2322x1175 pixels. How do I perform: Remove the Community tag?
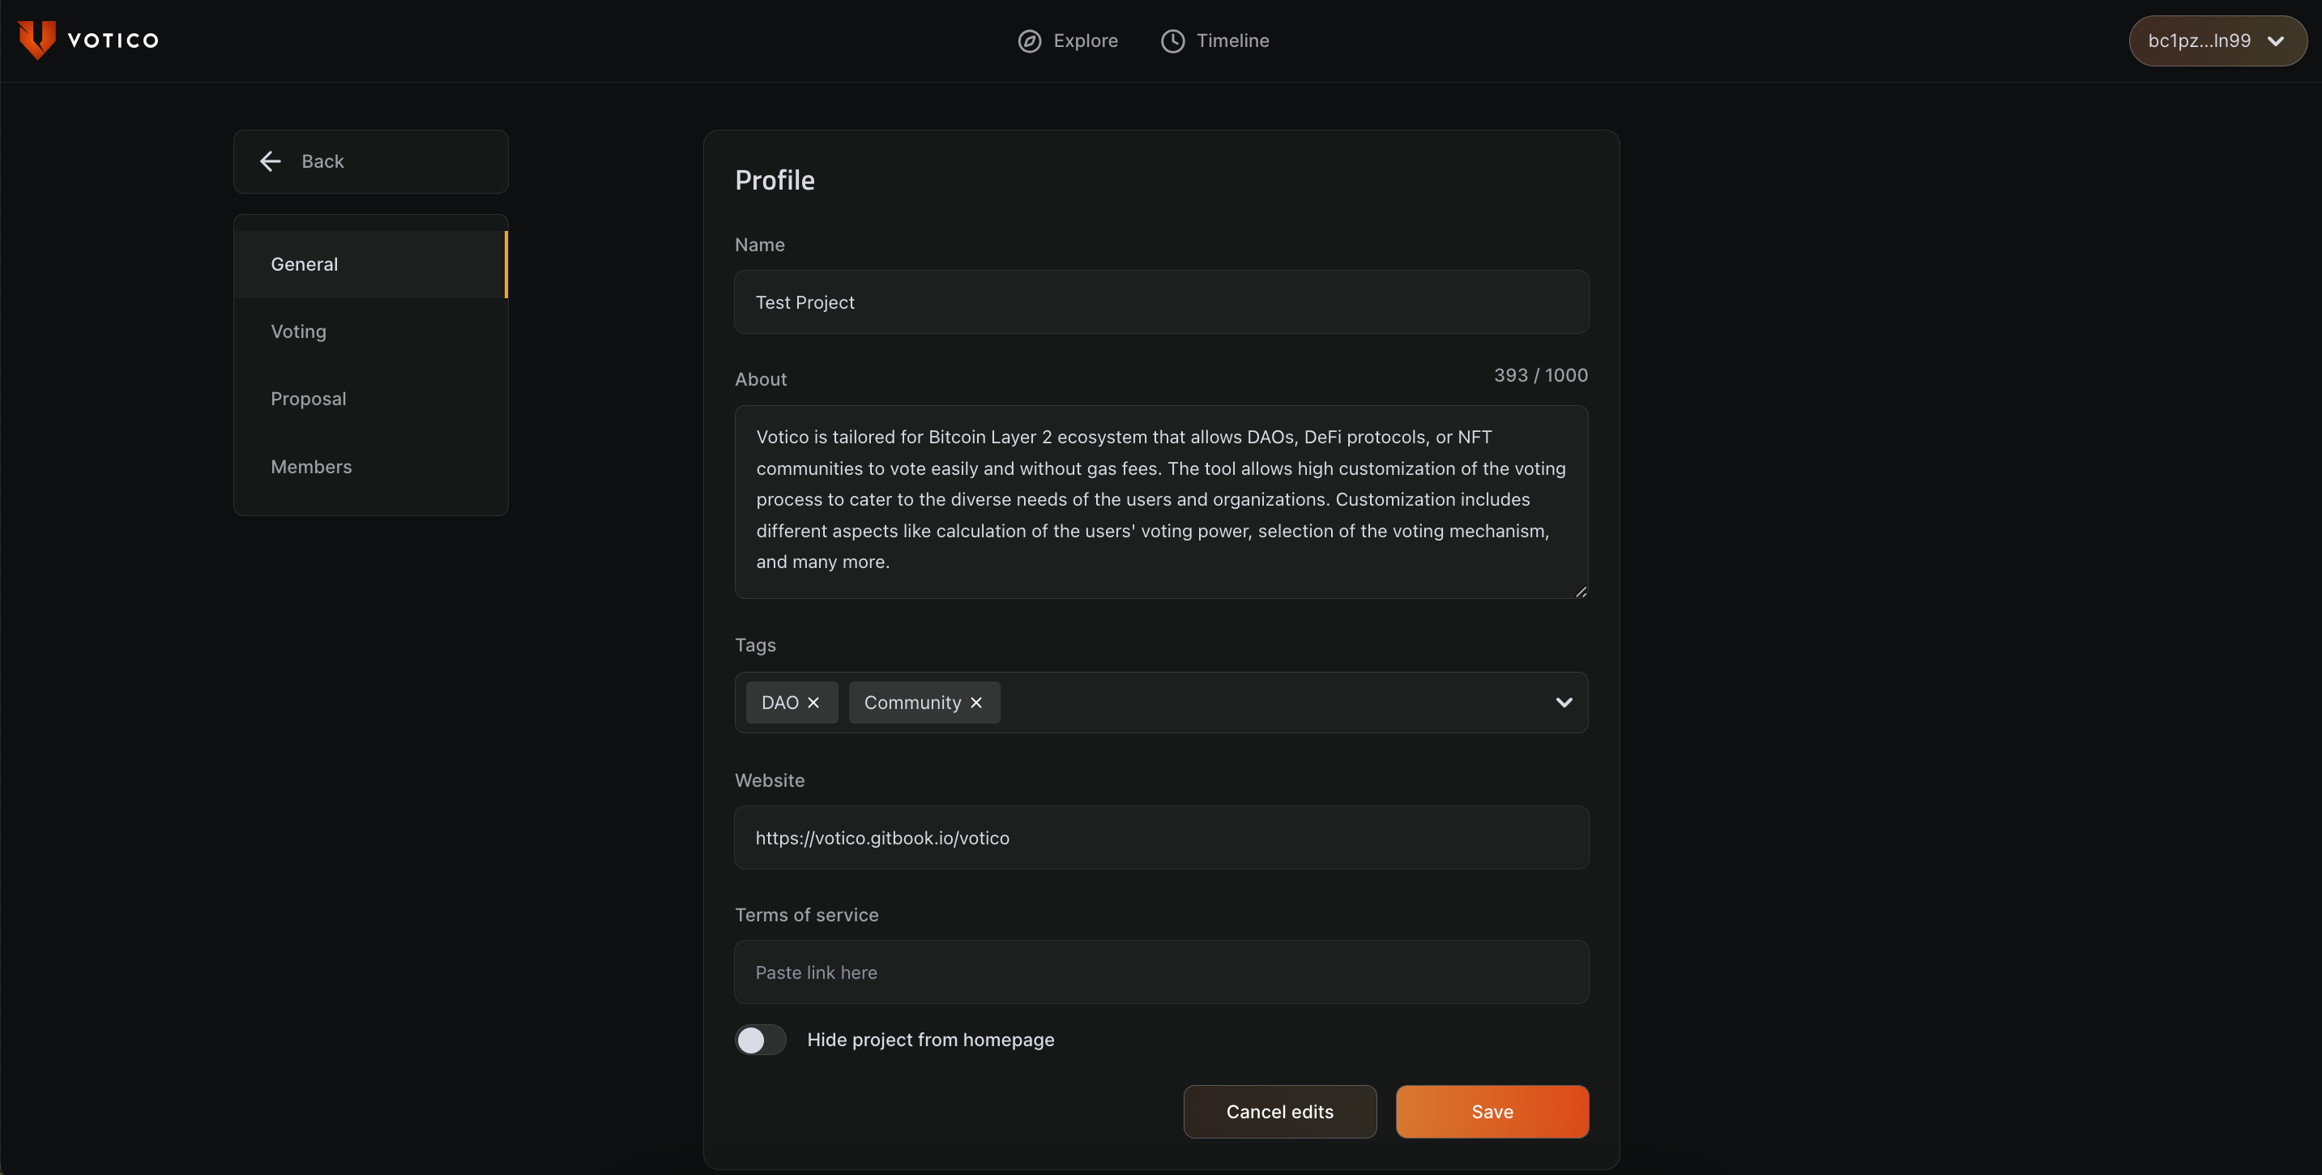pos(976,703)
